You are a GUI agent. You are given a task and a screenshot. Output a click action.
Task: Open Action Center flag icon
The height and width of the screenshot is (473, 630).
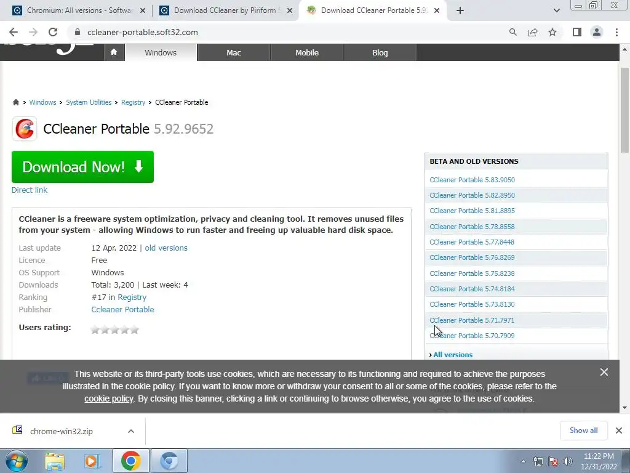click(553, 461)
